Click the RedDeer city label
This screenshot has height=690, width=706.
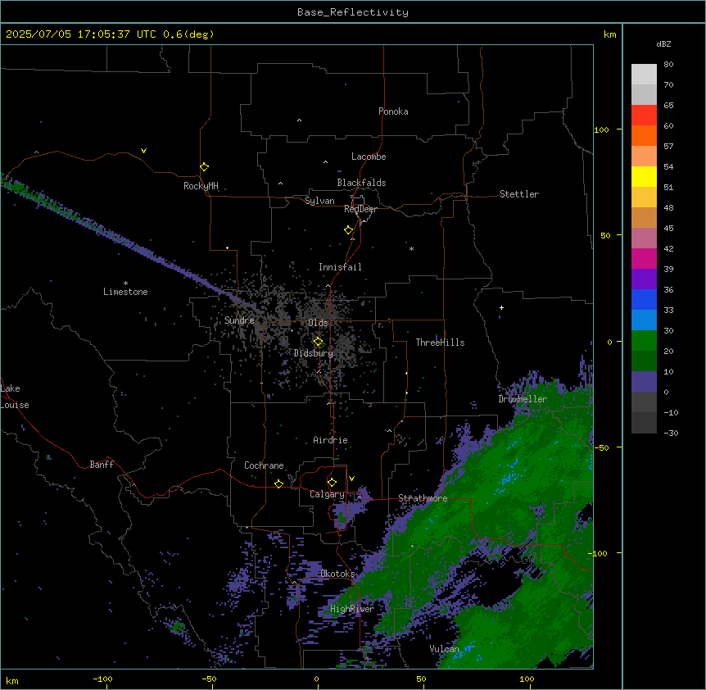click(x=360, y=209)
